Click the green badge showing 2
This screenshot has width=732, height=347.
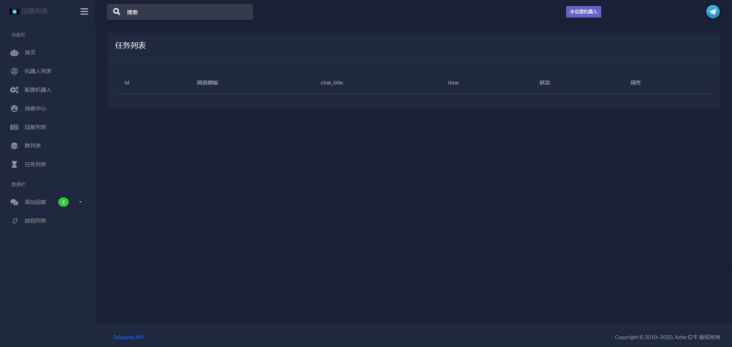pos(63,202)
